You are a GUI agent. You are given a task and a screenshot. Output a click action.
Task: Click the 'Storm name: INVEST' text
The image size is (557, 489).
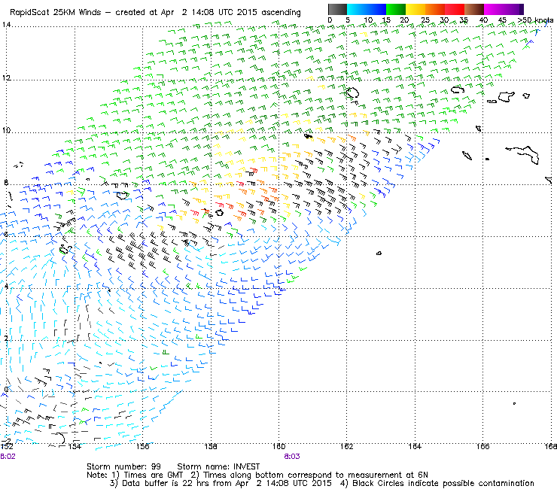(218, 466)
